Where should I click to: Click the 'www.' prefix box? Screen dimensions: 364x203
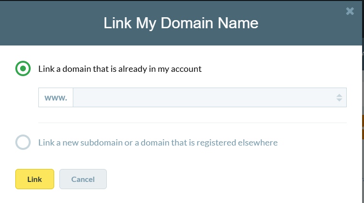click(56, 98)
